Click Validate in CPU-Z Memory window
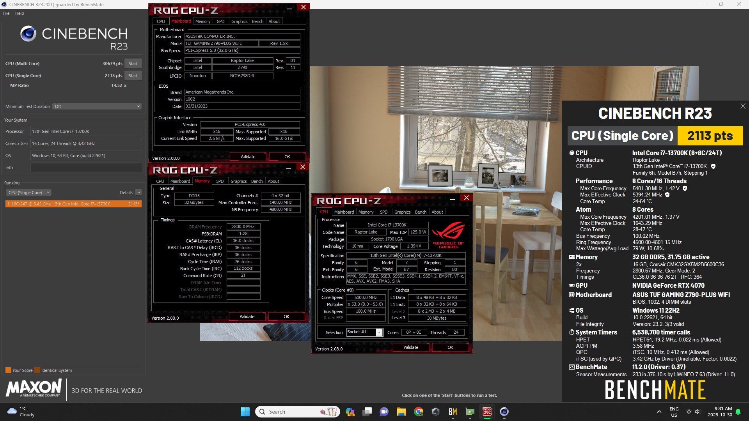 (x=247, y=317)
